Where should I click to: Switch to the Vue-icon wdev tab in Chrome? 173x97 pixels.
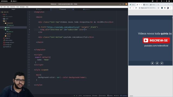point(132,5)
